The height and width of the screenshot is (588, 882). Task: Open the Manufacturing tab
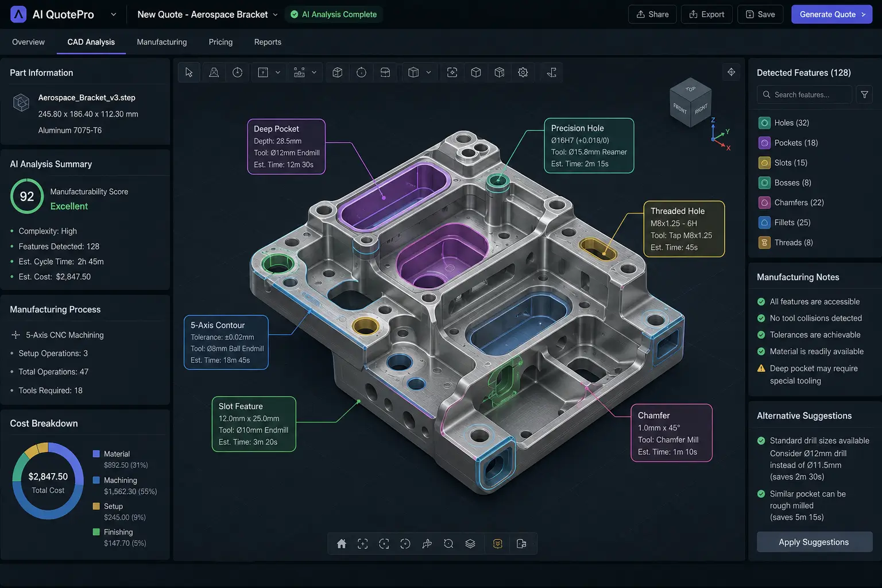162,42
